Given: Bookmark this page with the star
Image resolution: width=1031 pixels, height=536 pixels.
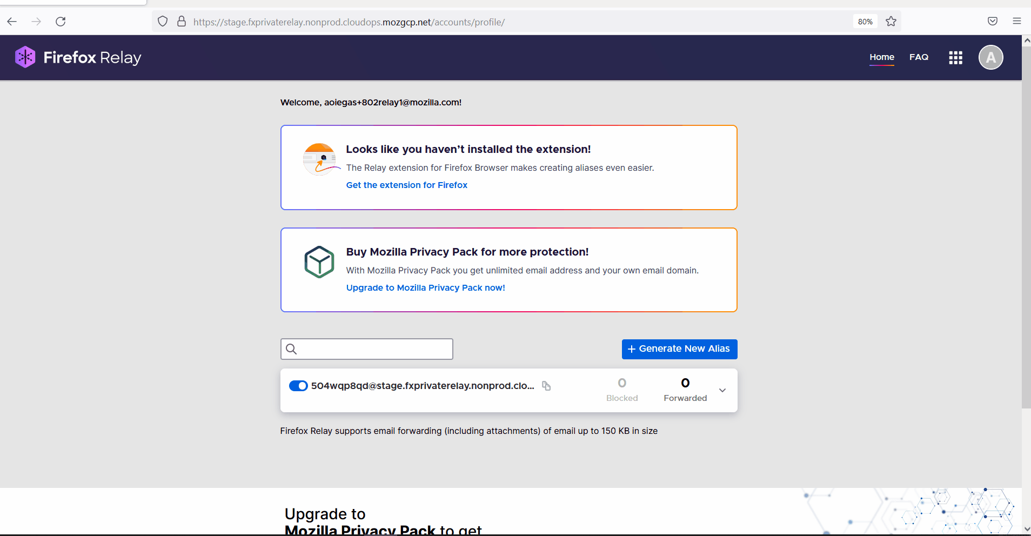Looking at the screenshot, I should (x=891, y=22).
